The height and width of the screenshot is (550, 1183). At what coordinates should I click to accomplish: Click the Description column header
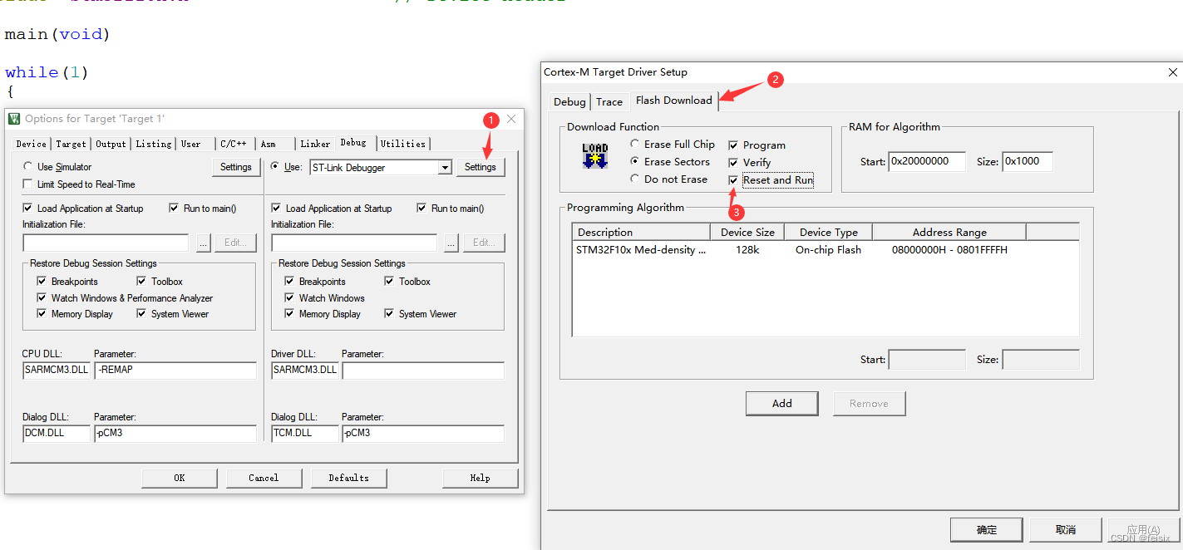[641, 232]
